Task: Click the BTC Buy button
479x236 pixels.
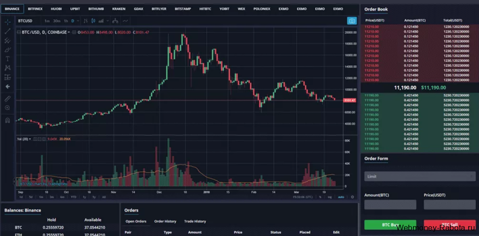Action: (x=390, y=225)
